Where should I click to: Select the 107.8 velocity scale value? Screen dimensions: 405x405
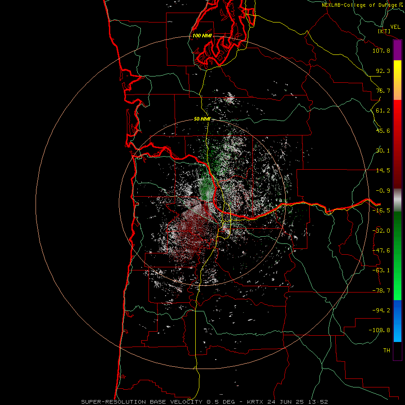[x=381, y=51]
